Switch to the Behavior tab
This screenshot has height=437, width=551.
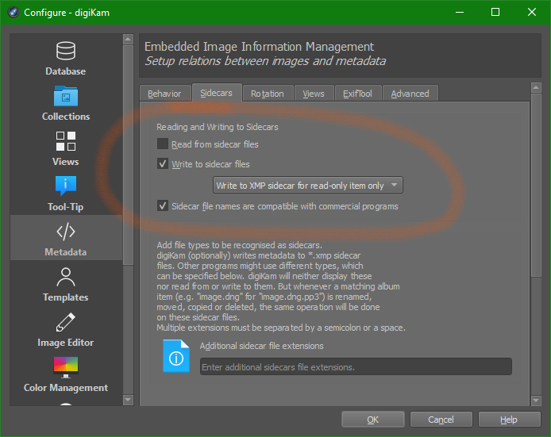pos(164,94)
